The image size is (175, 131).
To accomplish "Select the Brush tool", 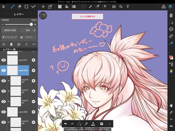I will point(13,7).
